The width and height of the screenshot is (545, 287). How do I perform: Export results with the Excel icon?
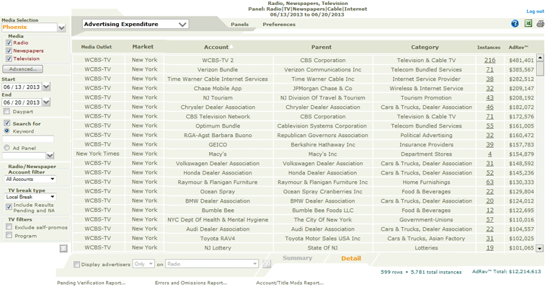click(x=528, y=23)
